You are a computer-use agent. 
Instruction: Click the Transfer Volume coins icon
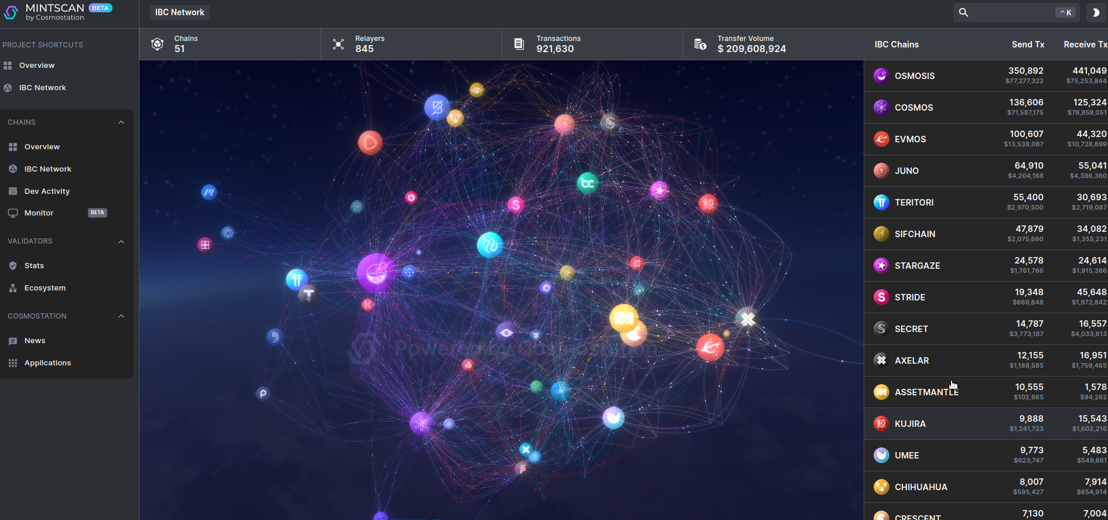700,44
